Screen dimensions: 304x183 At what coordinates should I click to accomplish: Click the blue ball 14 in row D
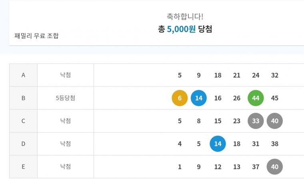click(x=218, y=144)
